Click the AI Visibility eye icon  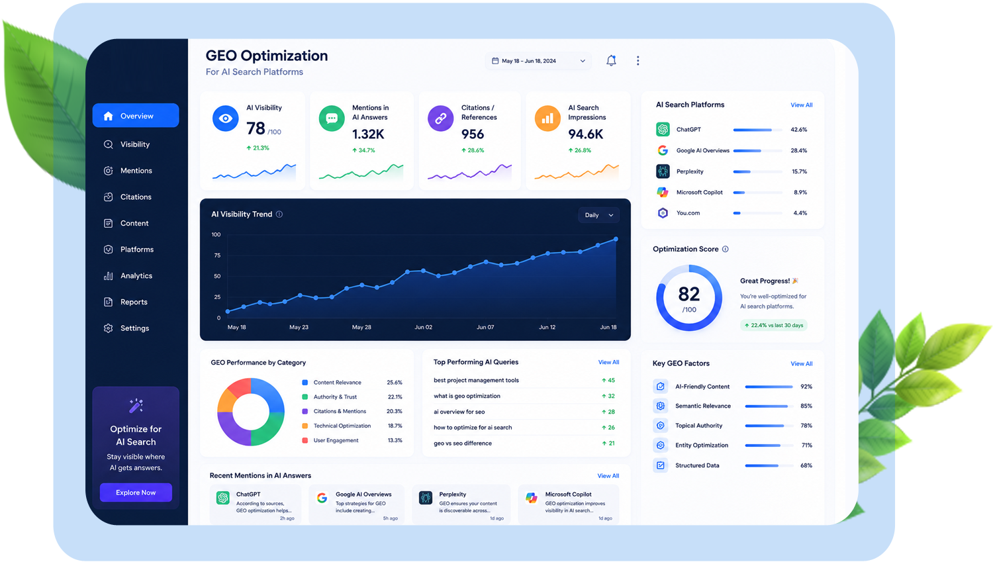(225, 118)
